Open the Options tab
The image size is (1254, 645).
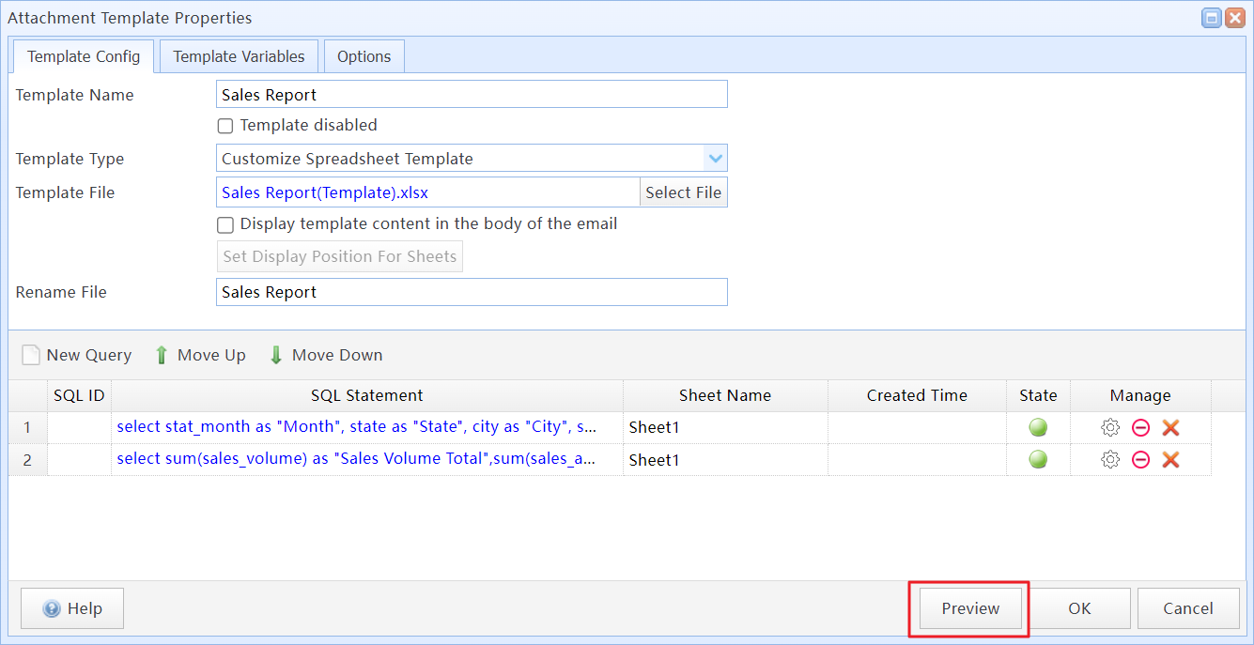(x=364, y=56)
